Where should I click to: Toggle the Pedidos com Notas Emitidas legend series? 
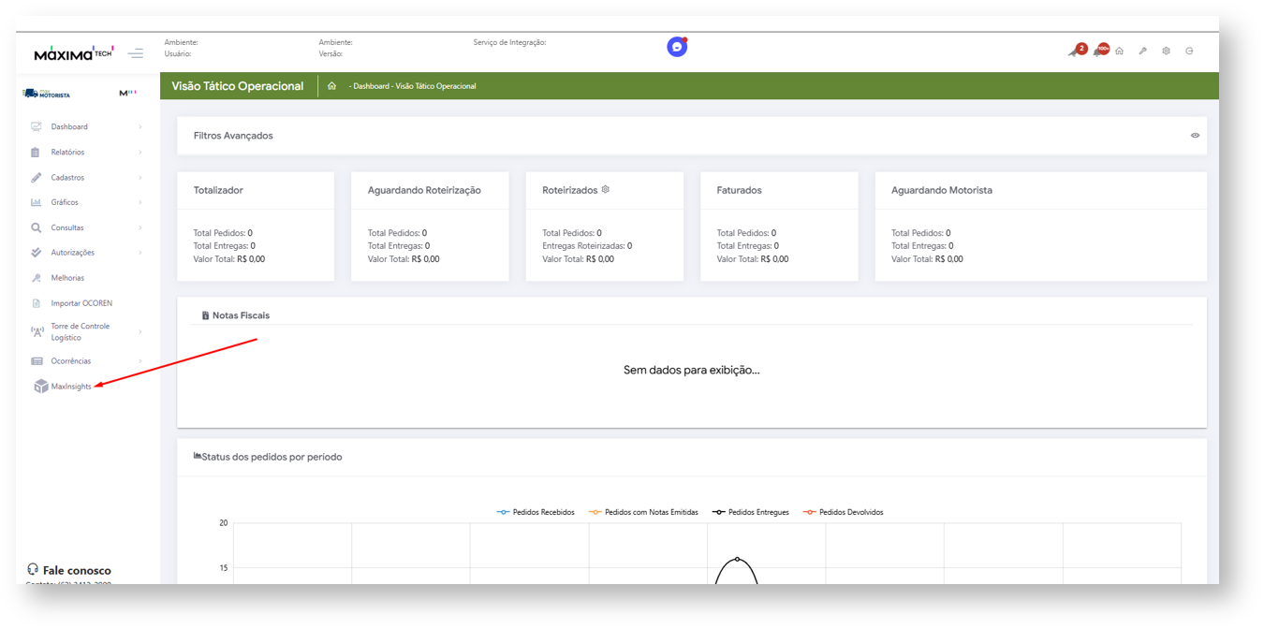(643, 512)
